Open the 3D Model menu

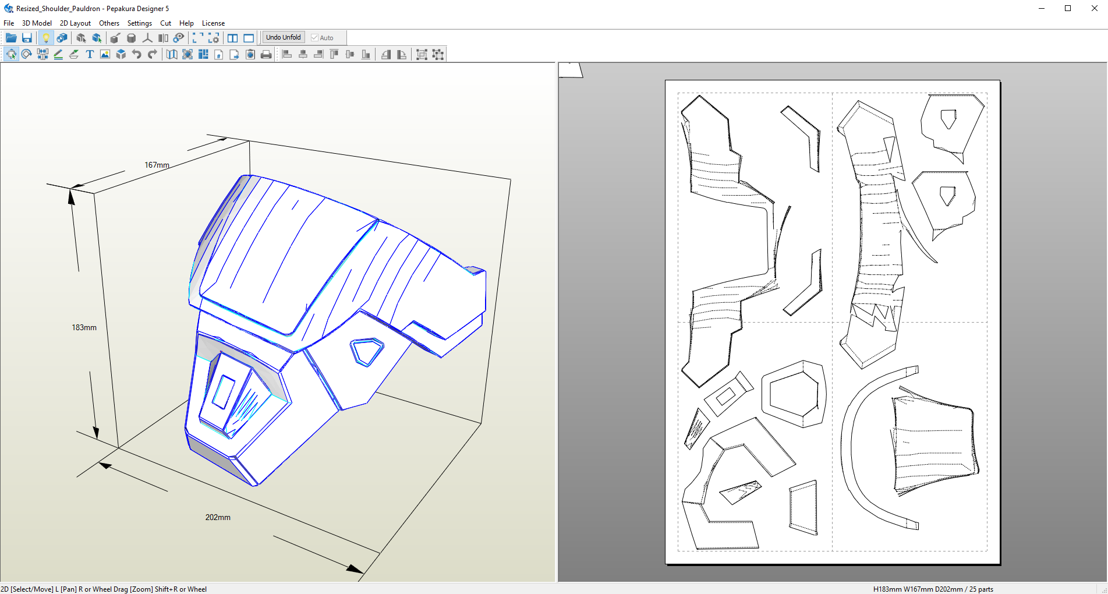tap(37, 23)
